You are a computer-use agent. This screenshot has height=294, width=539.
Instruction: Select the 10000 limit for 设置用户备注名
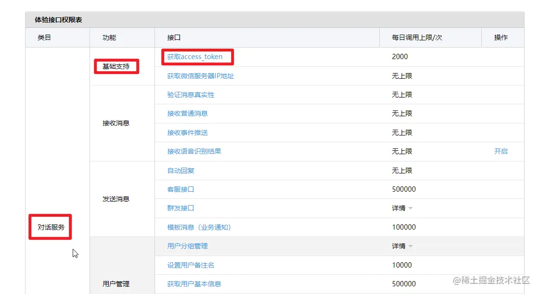coord(402,265)
